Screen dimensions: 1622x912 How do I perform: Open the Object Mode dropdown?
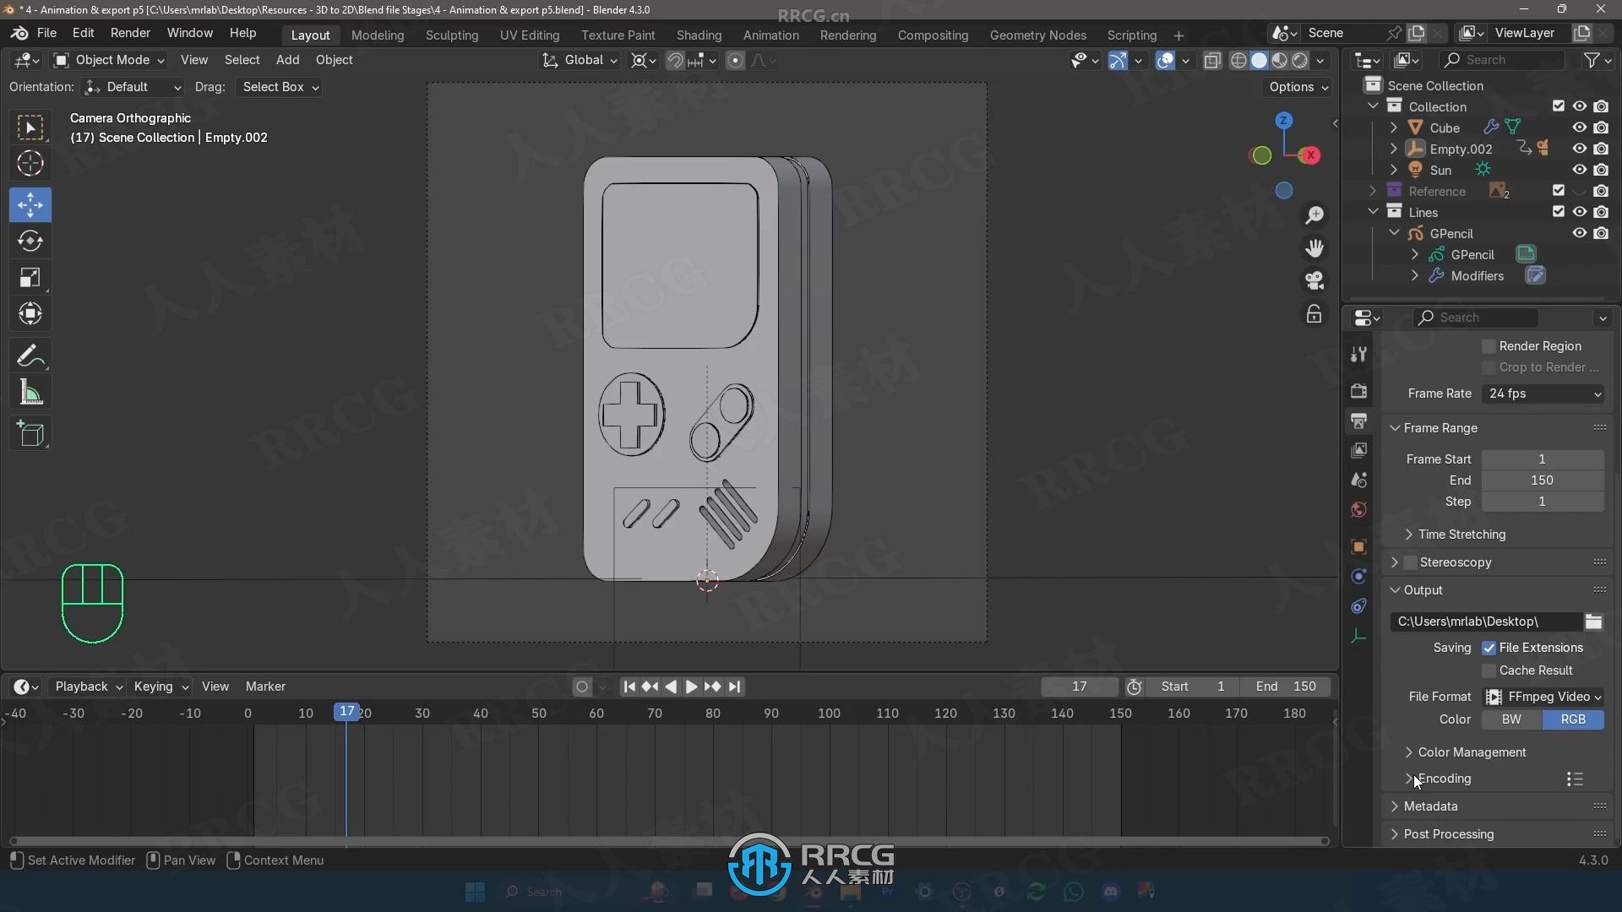point(108,60)
